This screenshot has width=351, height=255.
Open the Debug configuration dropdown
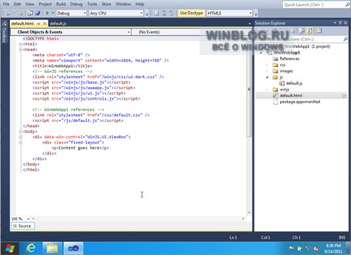point(85,13)
